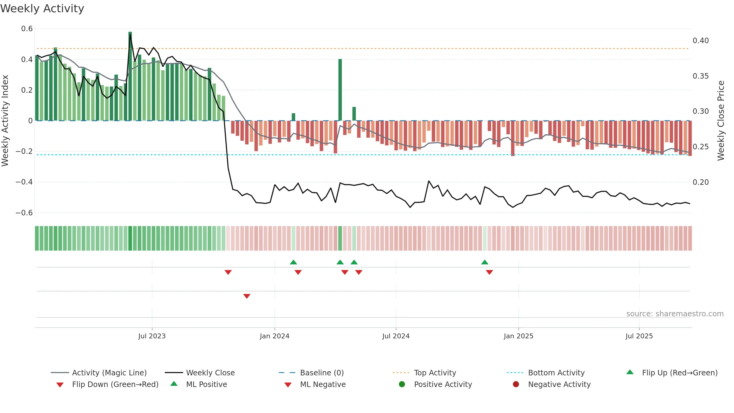The width and height of the screenshot is (734, 413).
Task: Click the isolated tall green bar in spring 2024
Action: click(x=340, y=90)
